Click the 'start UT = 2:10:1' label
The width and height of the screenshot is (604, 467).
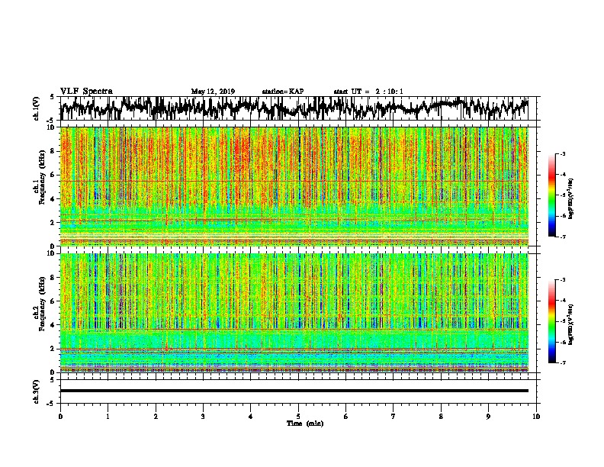368,92
